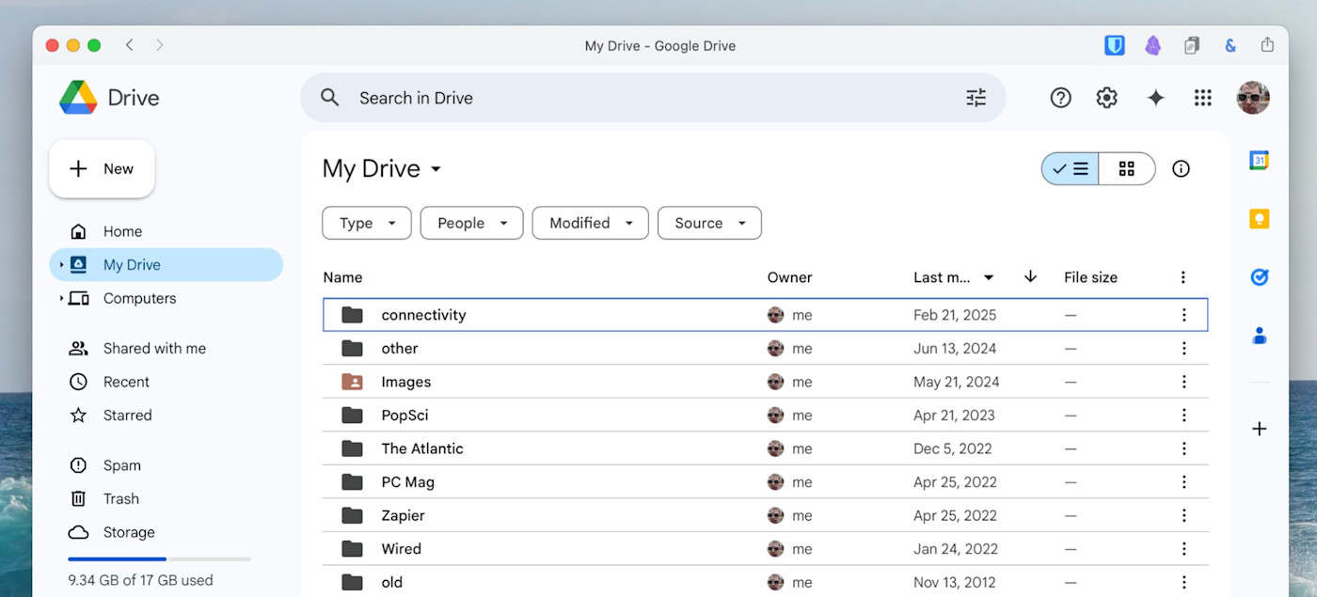Open Google Calendar side panel icon
1317x597 pixels.
(1259, 161)
